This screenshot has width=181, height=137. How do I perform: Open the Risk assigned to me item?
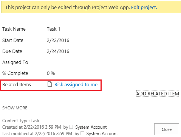(x=76, y=84)
